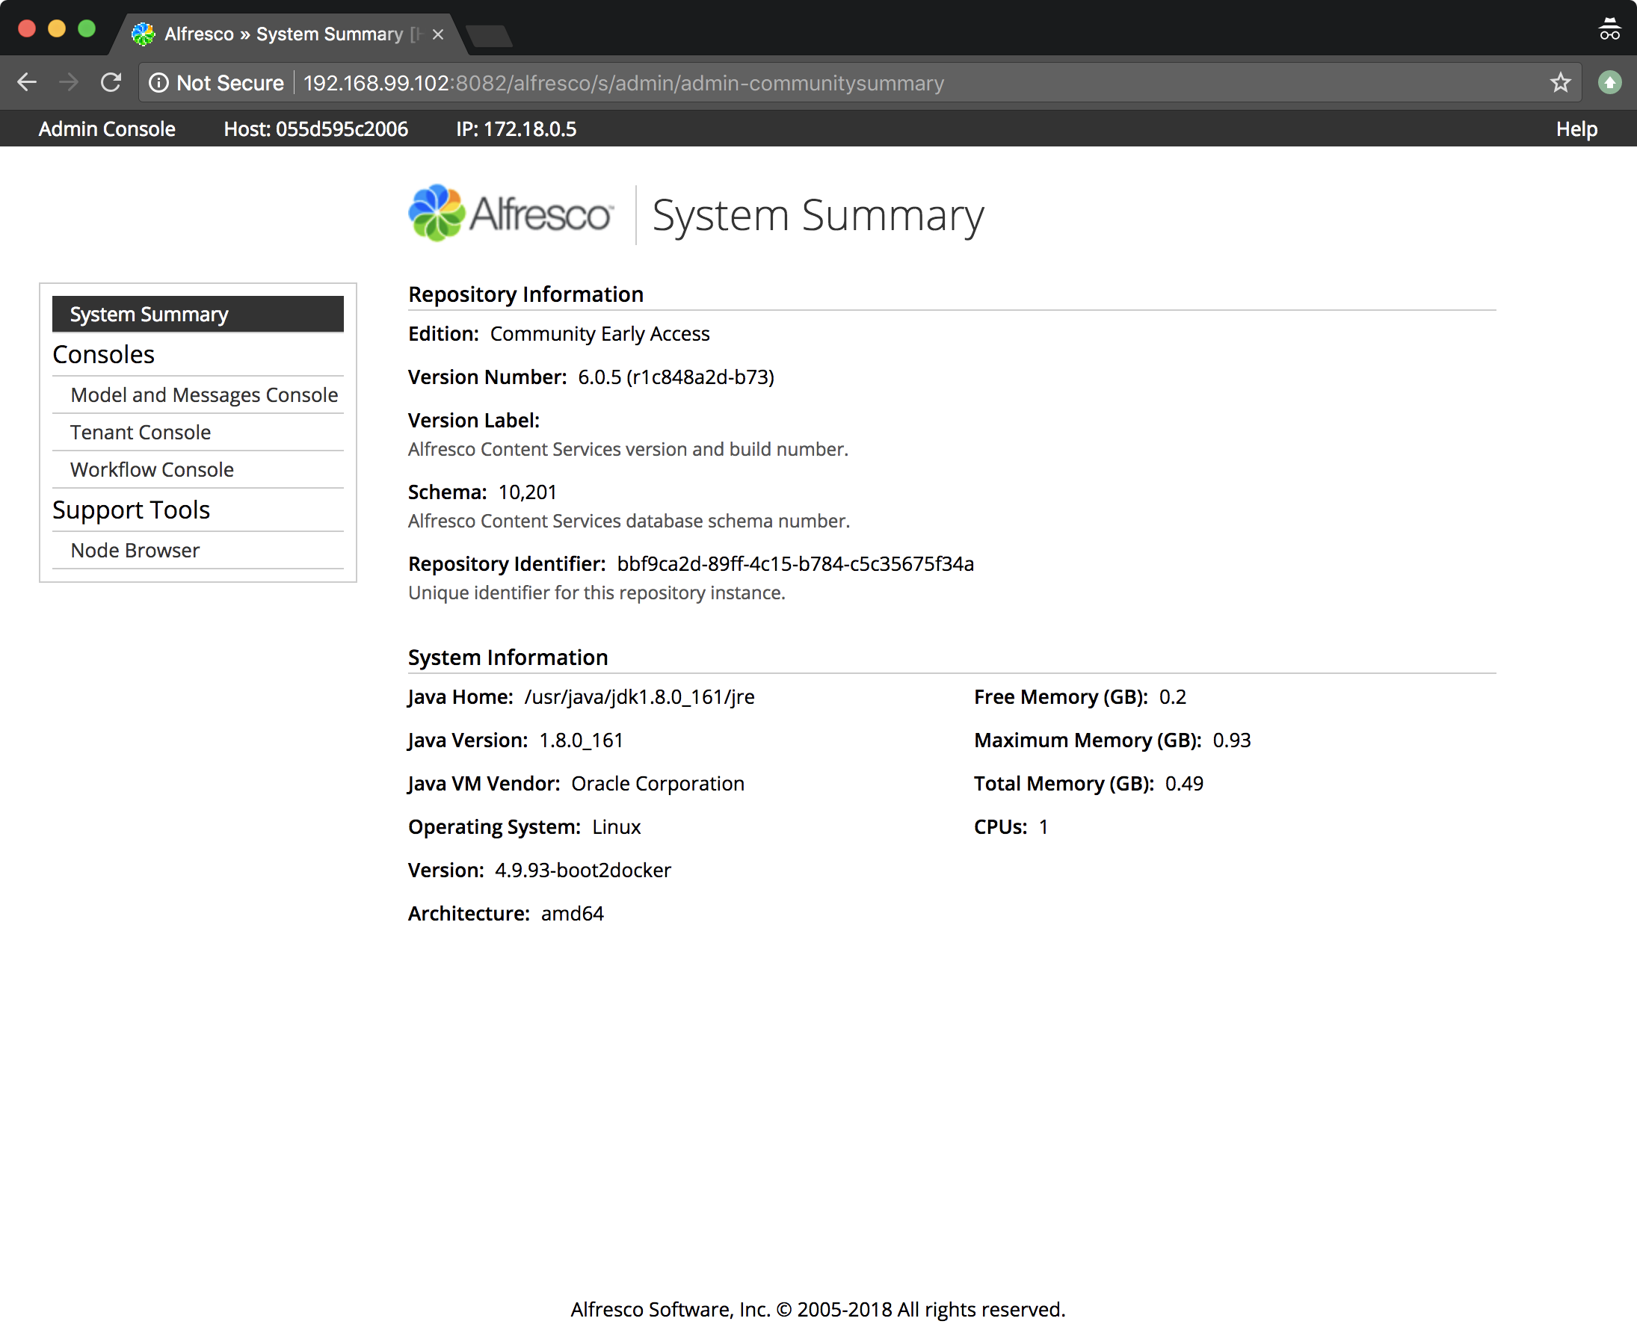1637x1333 pixels.
Task: Close the System Summary browser tab
Action: pyautogui.click(x=438, y=34)
